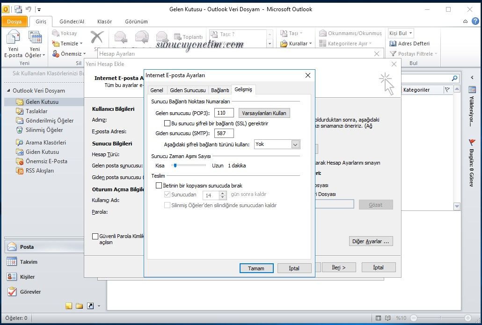Click Önemsiz junk mail icon
Viewport: 482px width, 325px height.
click(x=56, y=54)
